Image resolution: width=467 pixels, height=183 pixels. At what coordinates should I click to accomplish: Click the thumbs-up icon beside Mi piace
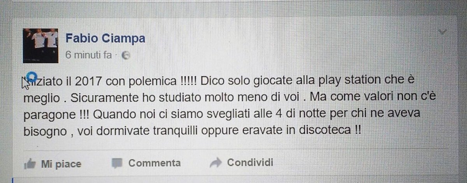coord(30,164)
